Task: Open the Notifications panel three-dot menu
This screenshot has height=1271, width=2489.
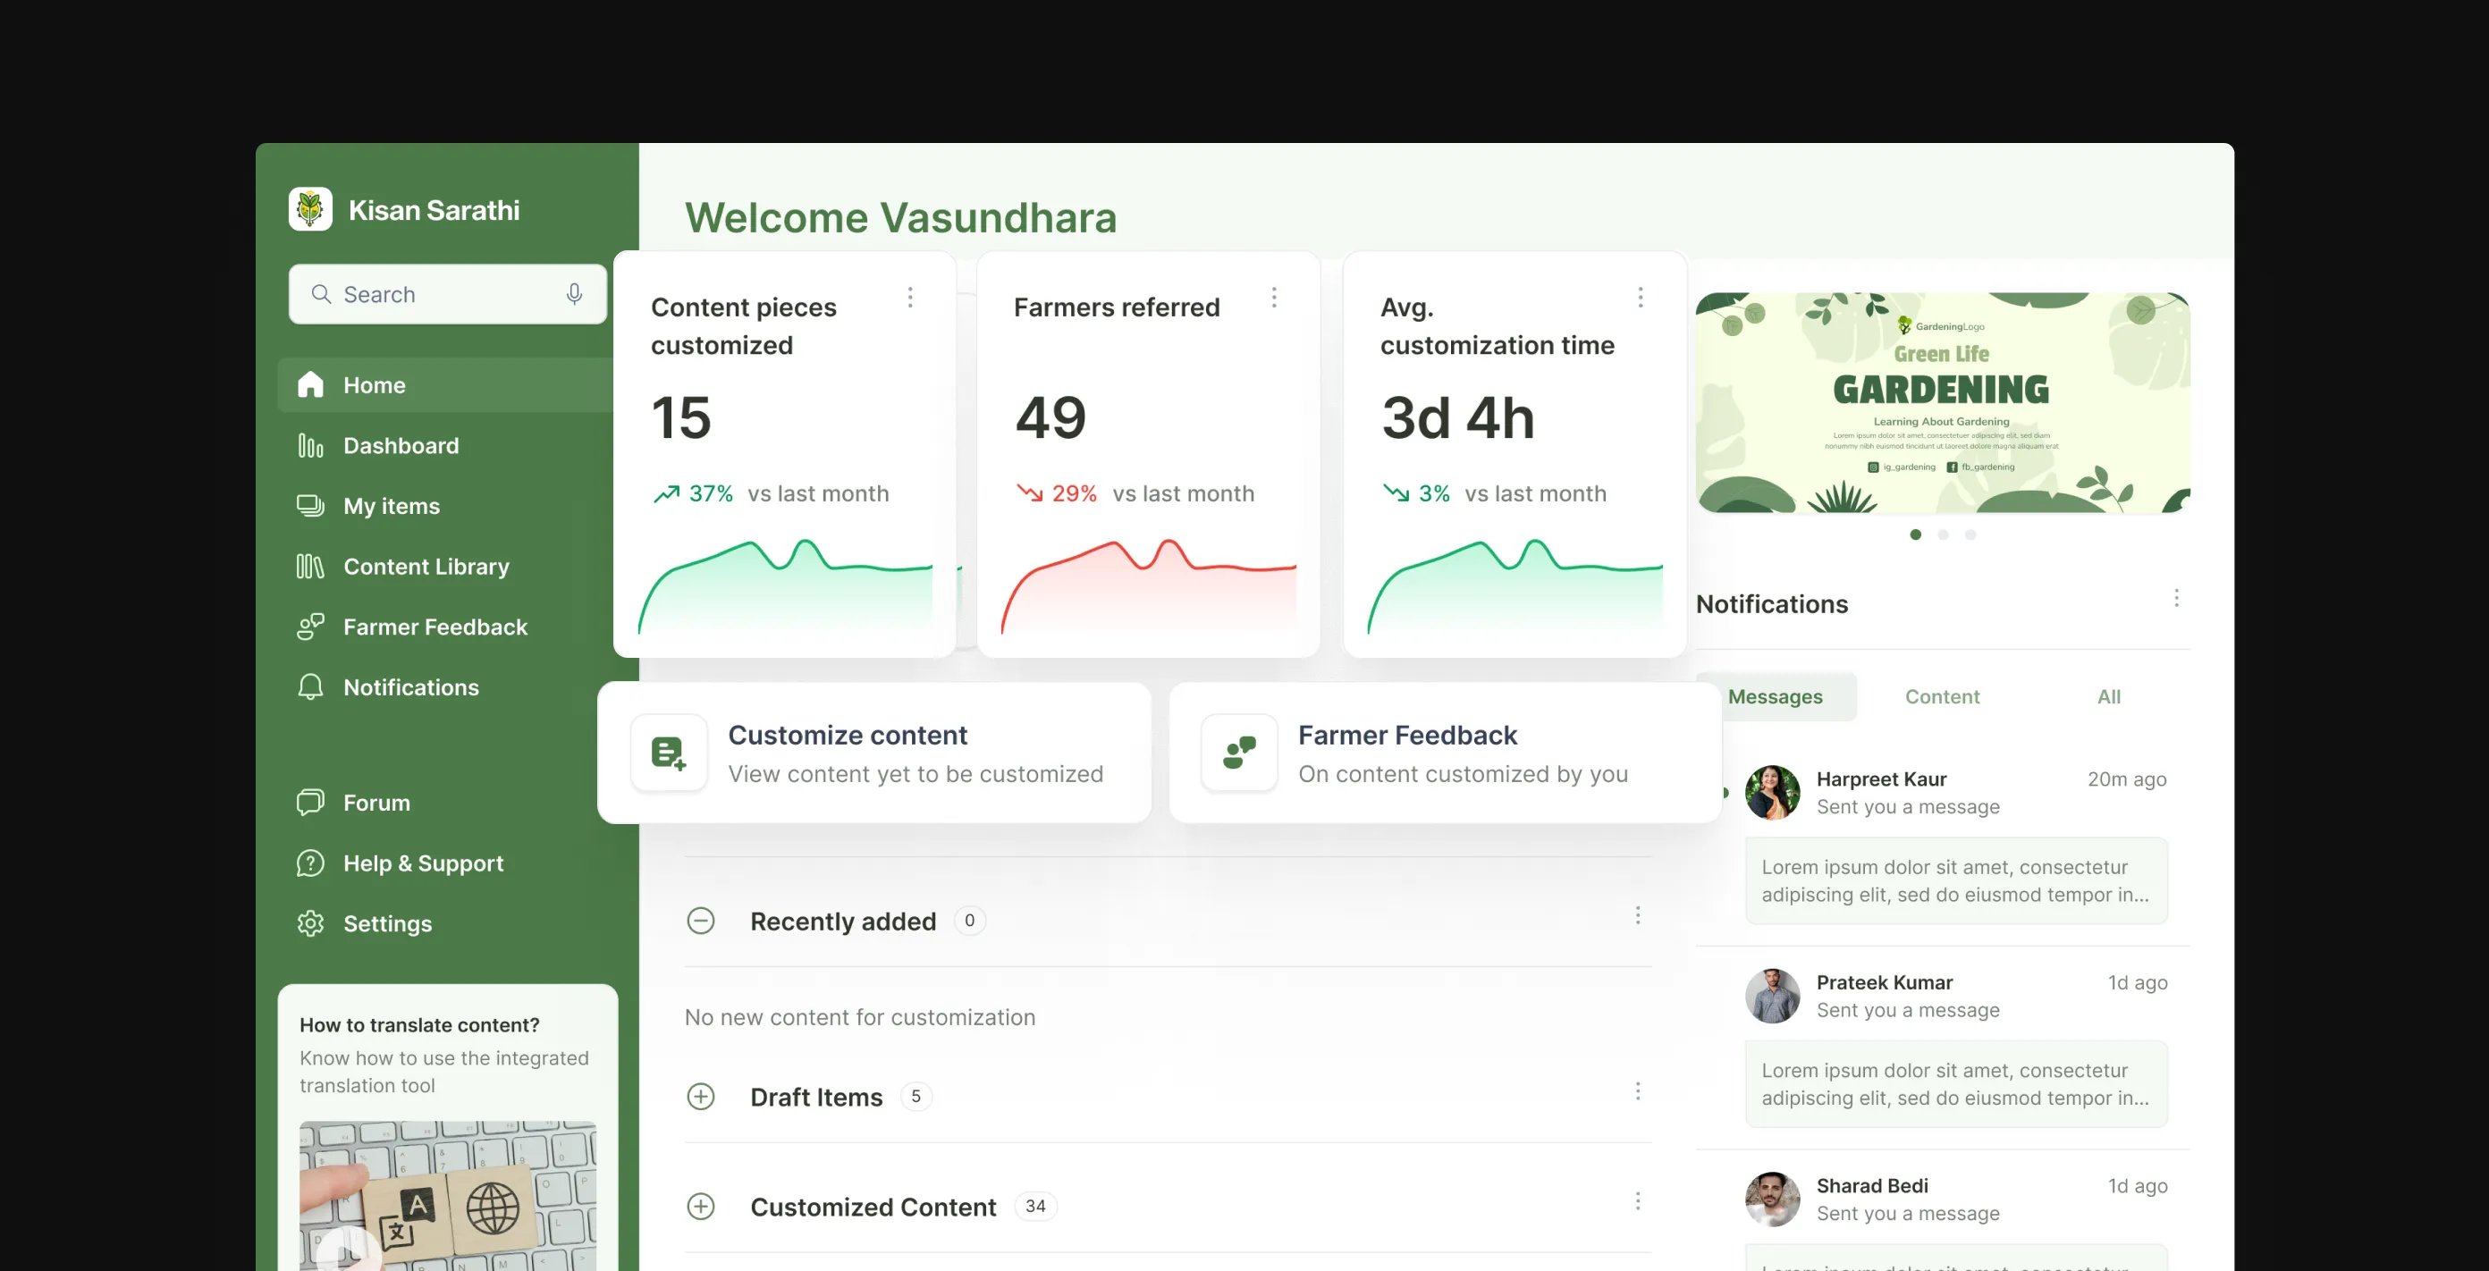Action: (2176, 598)
